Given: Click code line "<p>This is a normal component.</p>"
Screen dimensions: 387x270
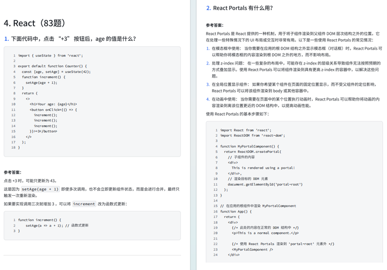Looking at the screenshot, I should 266,233.
